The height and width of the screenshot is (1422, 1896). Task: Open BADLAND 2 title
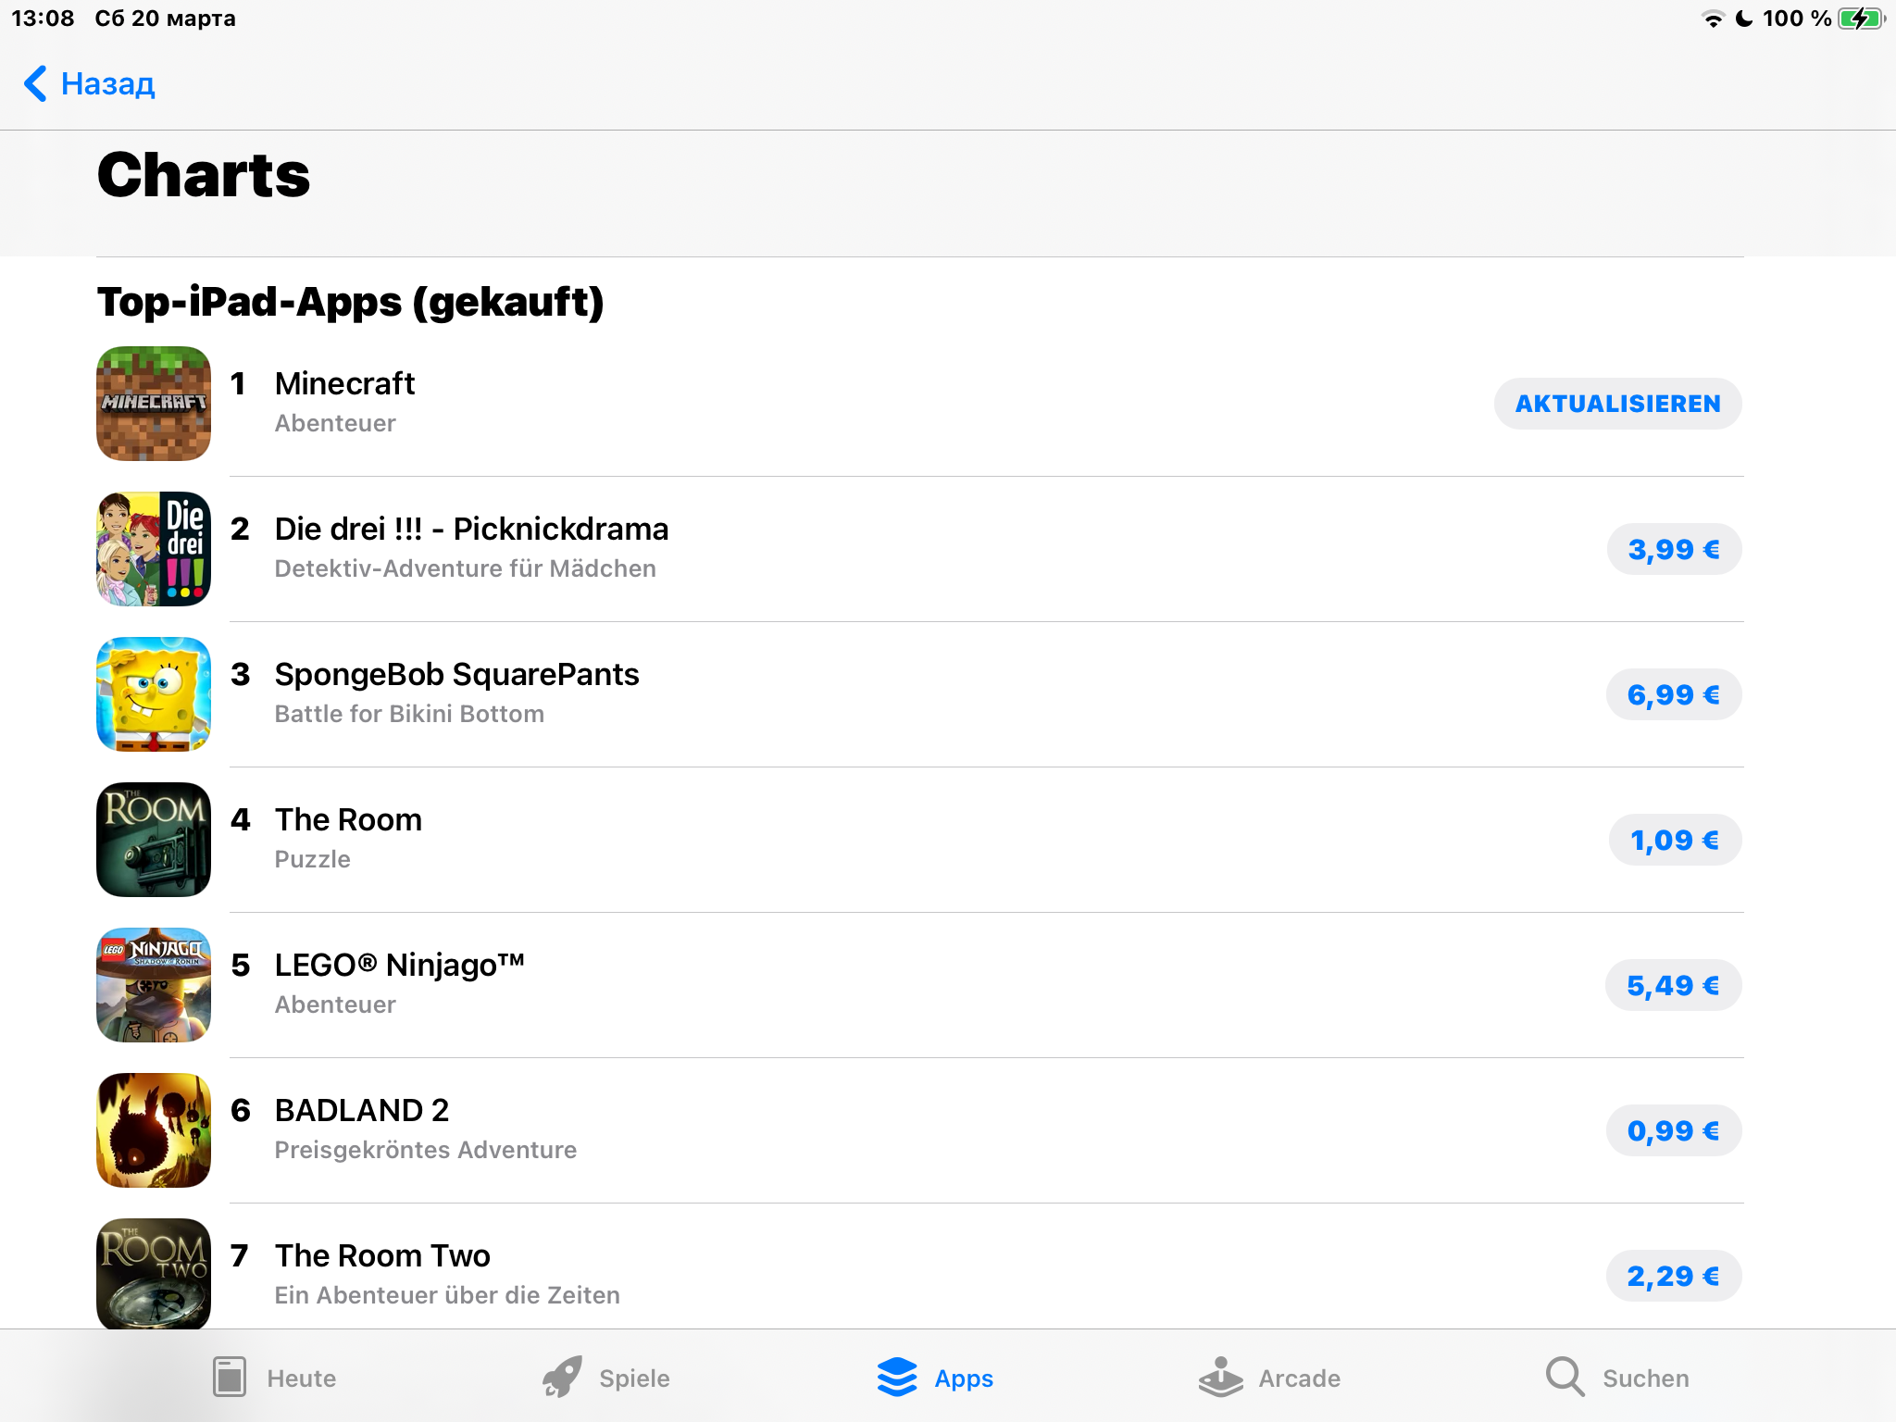[x=362, y=1110]
